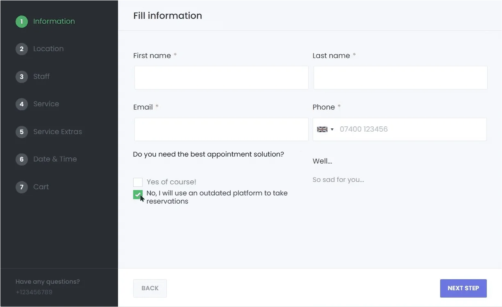Open the Service Extras step label
This screenshot has height=307, width=502.
57,132
